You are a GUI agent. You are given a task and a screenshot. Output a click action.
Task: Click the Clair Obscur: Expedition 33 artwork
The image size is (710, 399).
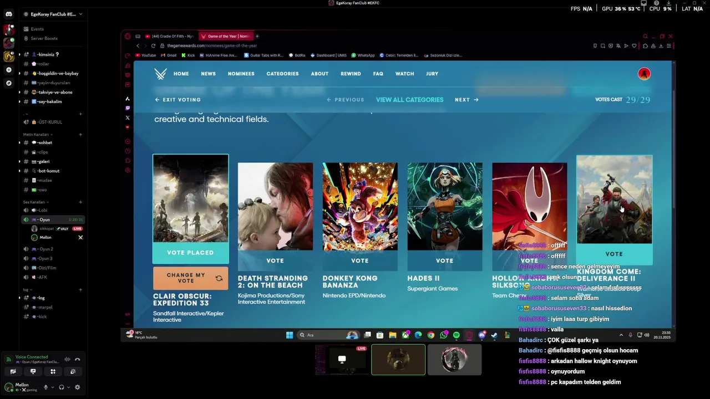[x=191, y=198]
